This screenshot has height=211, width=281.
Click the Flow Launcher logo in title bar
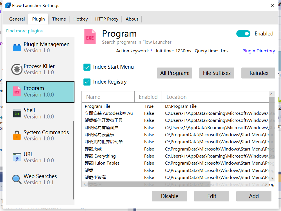pyautogui.click(x=8, y=5)
